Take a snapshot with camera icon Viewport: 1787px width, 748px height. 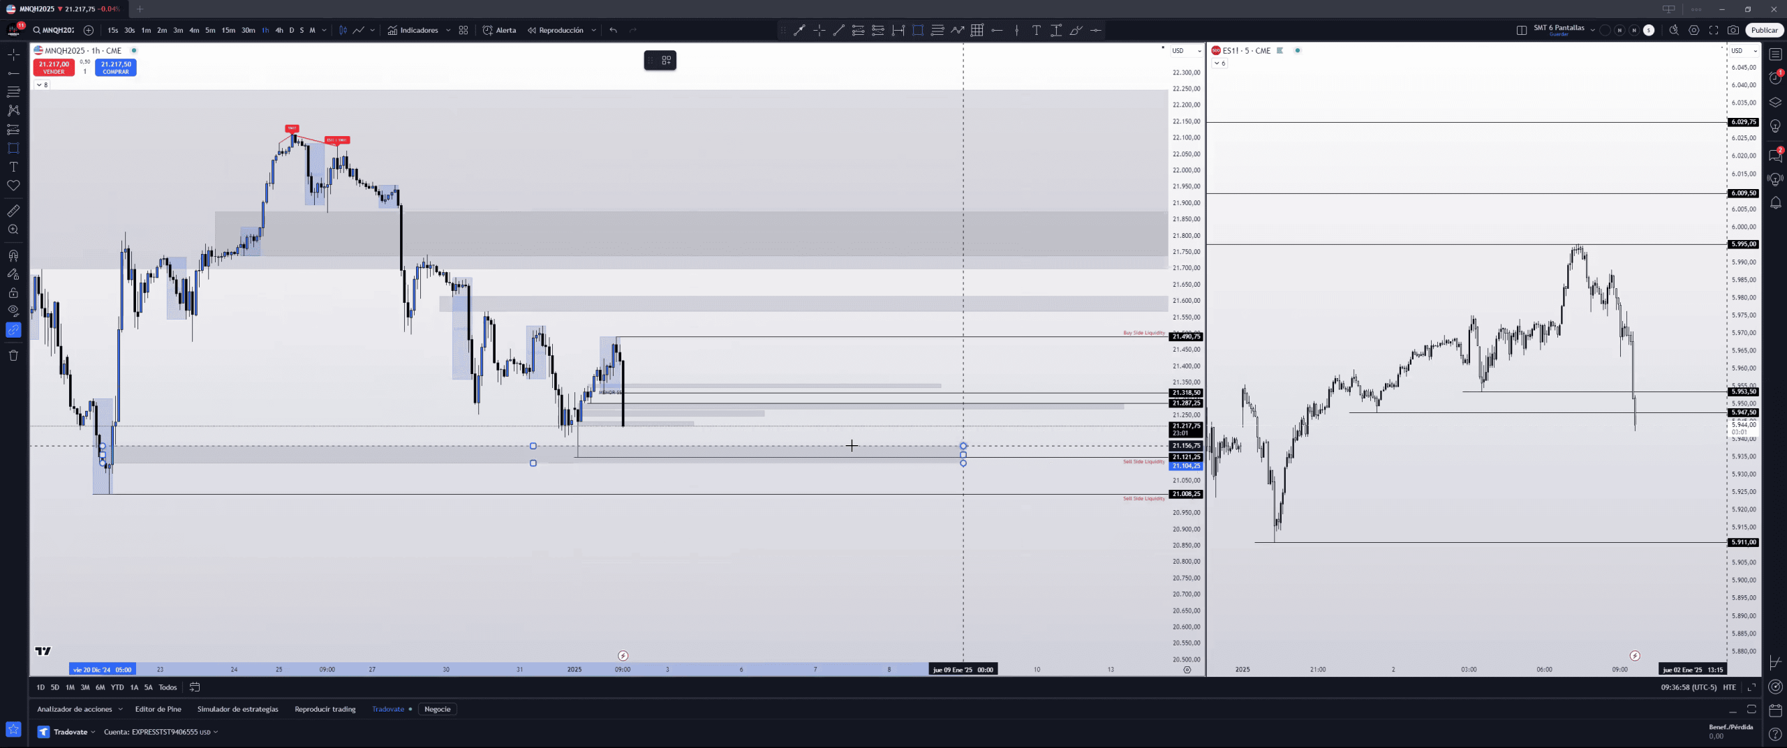(1733, 30)
